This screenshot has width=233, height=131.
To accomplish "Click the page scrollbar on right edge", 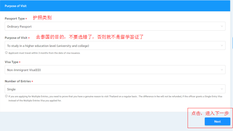I will pyautogui.click(x=232, y=43).
